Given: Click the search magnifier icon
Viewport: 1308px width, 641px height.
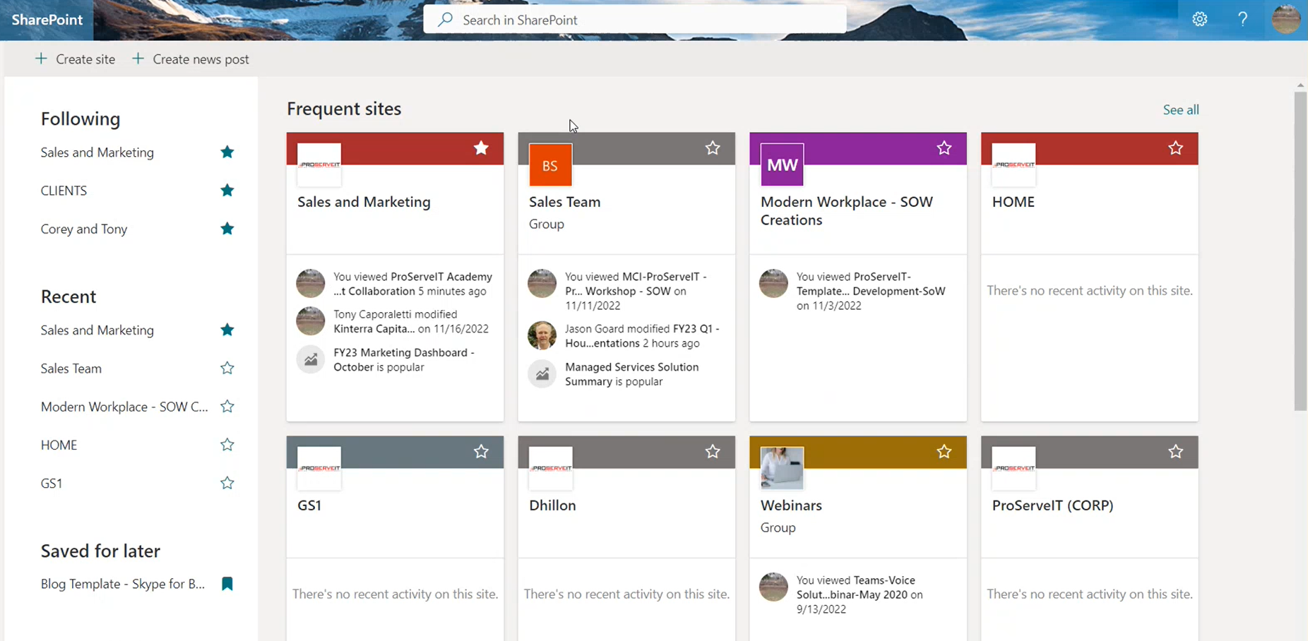Looking at the screenshot, I should pos(445,20).
